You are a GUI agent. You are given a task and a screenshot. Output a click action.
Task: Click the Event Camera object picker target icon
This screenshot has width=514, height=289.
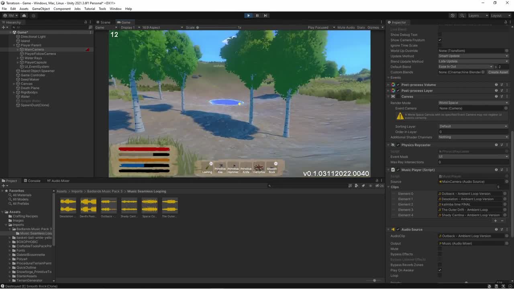506,108
